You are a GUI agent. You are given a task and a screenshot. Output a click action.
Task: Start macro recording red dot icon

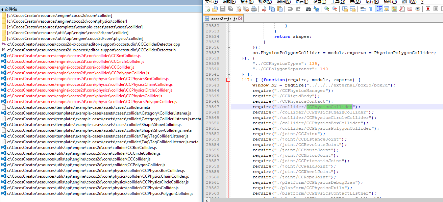point(427,9)
